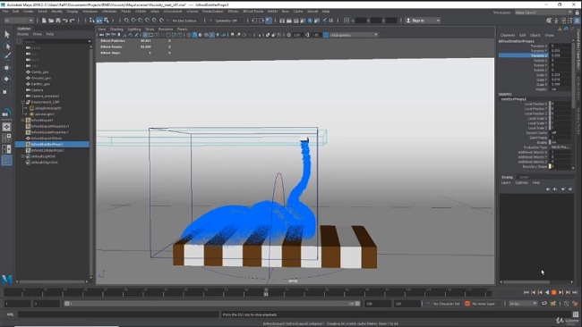Screen dimensions: 582x327
Task: Activate the Scale tool in toolbox
Action: tap(5, 91)
